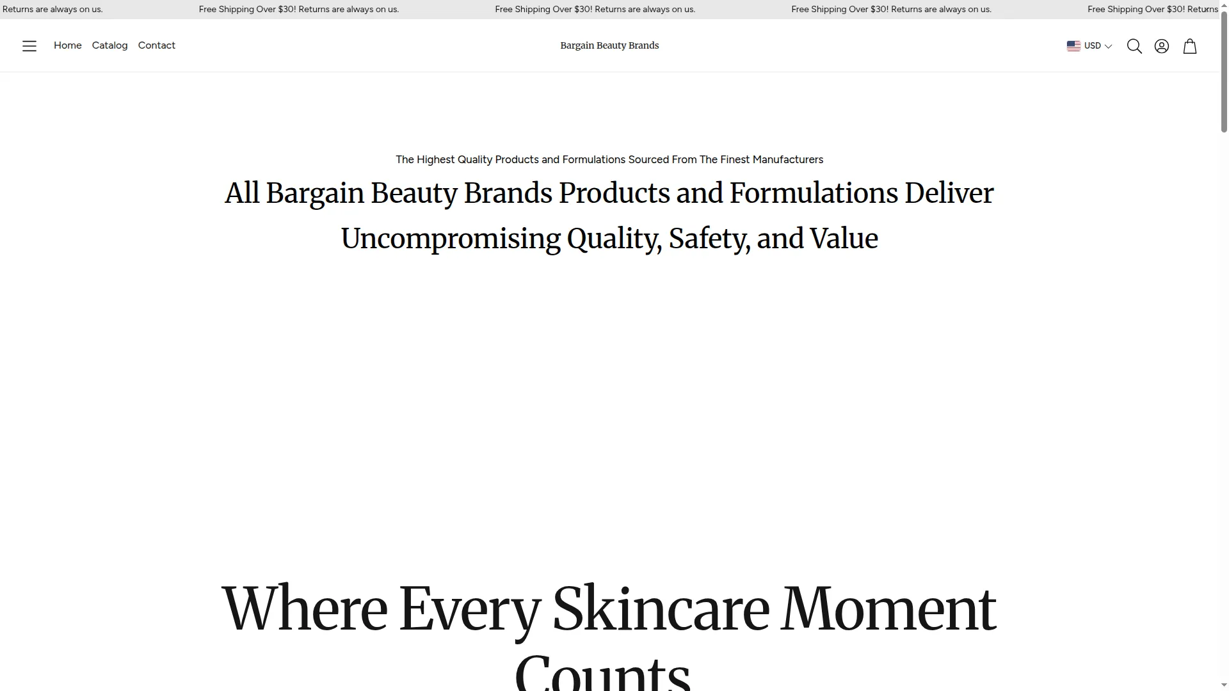Click the Bargain Beauty Brands site title
The image size is (1229, 691).
609,45
